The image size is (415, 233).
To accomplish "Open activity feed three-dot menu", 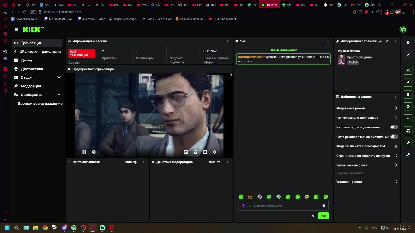I will pos(144,162).
